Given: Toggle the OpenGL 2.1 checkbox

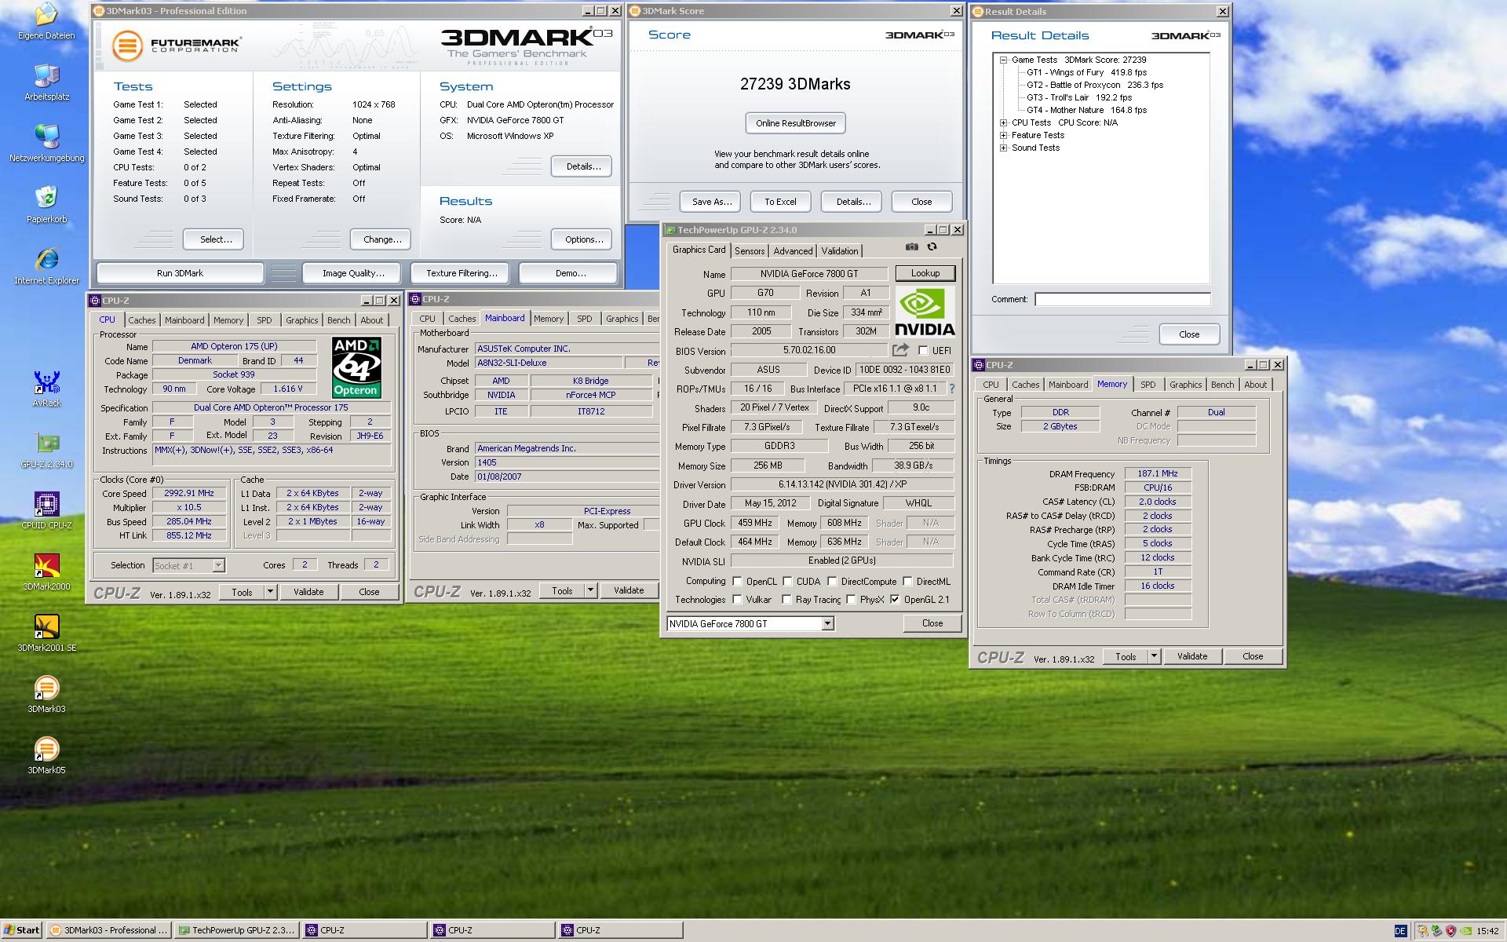Looking at the screenshot, I should tap(895, 600).
